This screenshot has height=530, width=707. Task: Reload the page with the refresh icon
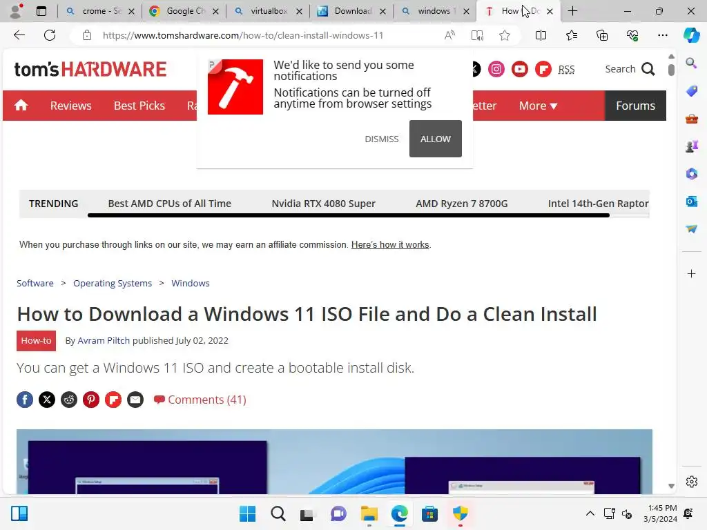pos(50,35)
